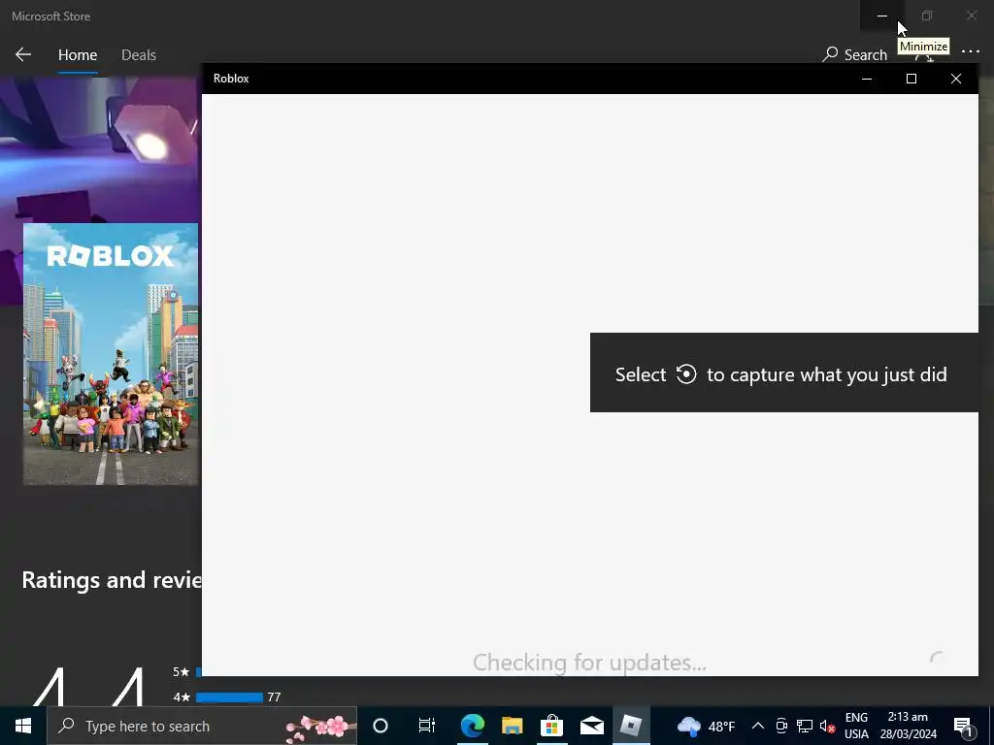The width and height of the screenshot is (994, 745).
Task: Expand hidden system tray icons chevron
Action: coord(757,726)
